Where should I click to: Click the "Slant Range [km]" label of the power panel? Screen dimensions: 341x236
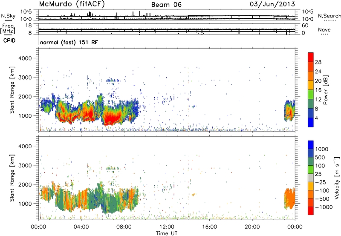pos(12,90)
